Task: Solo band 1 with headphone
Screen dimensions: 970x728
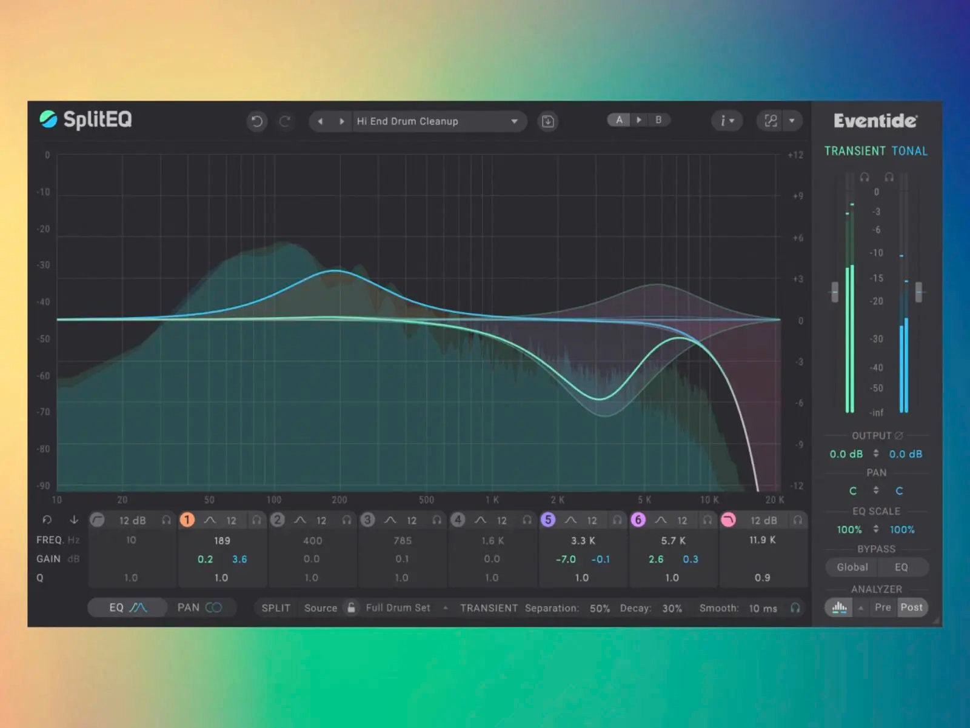Action: click(x=256, y=520)
